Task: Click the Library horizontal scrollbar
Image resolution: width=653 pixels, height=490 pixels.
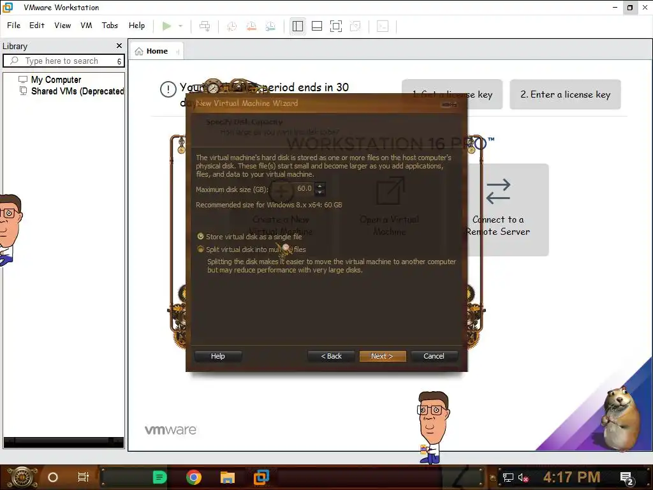Action: point(63,442)
